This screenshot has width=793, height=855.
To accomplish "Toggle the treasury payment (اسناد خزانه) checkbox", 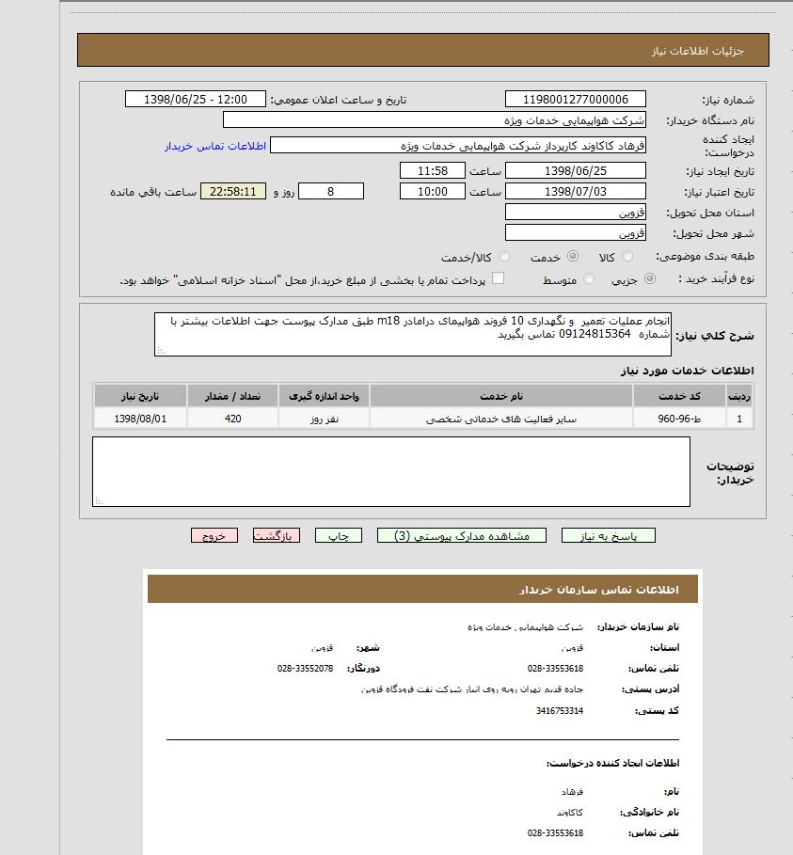I will (x=499, y=278).
